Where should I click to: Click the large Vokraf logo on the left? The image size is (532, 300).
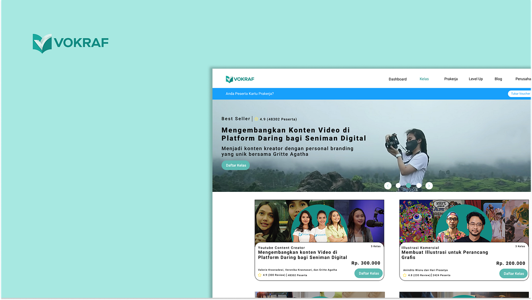tap(70, 42)
